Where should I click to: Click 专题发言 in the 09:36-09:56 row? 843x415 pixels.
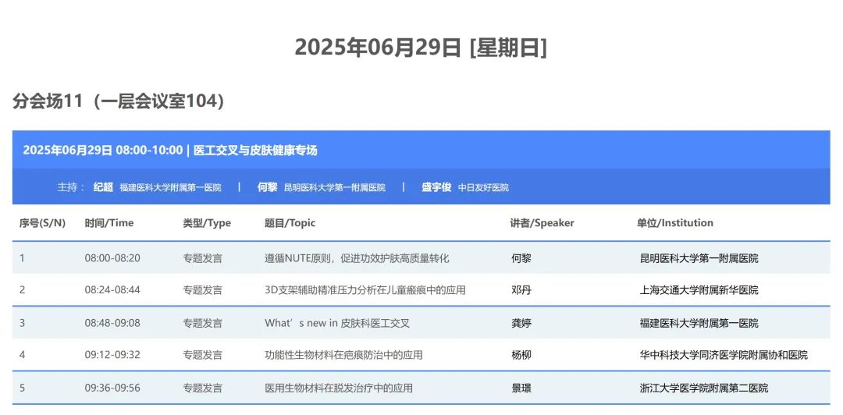pos(203,388)
